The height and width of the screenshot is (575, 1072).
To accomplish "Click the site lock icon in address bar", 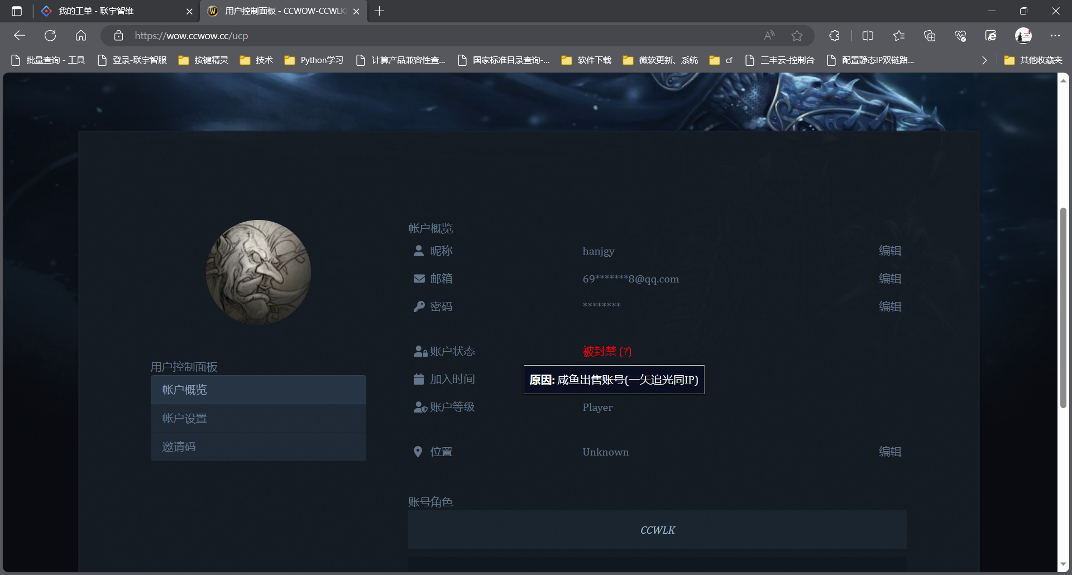I will click(118, 35).
